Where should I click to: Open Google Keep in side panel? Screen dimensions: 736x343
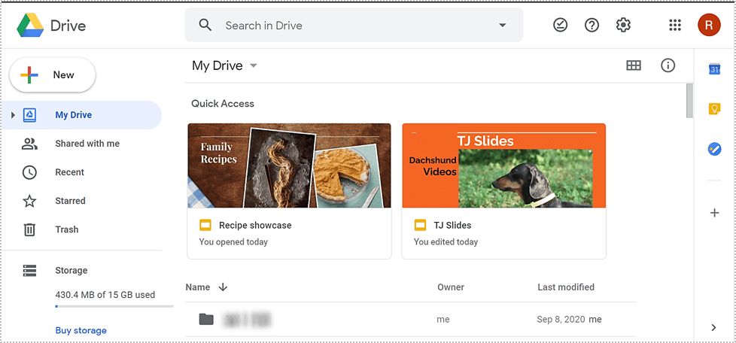pos(714,109)
